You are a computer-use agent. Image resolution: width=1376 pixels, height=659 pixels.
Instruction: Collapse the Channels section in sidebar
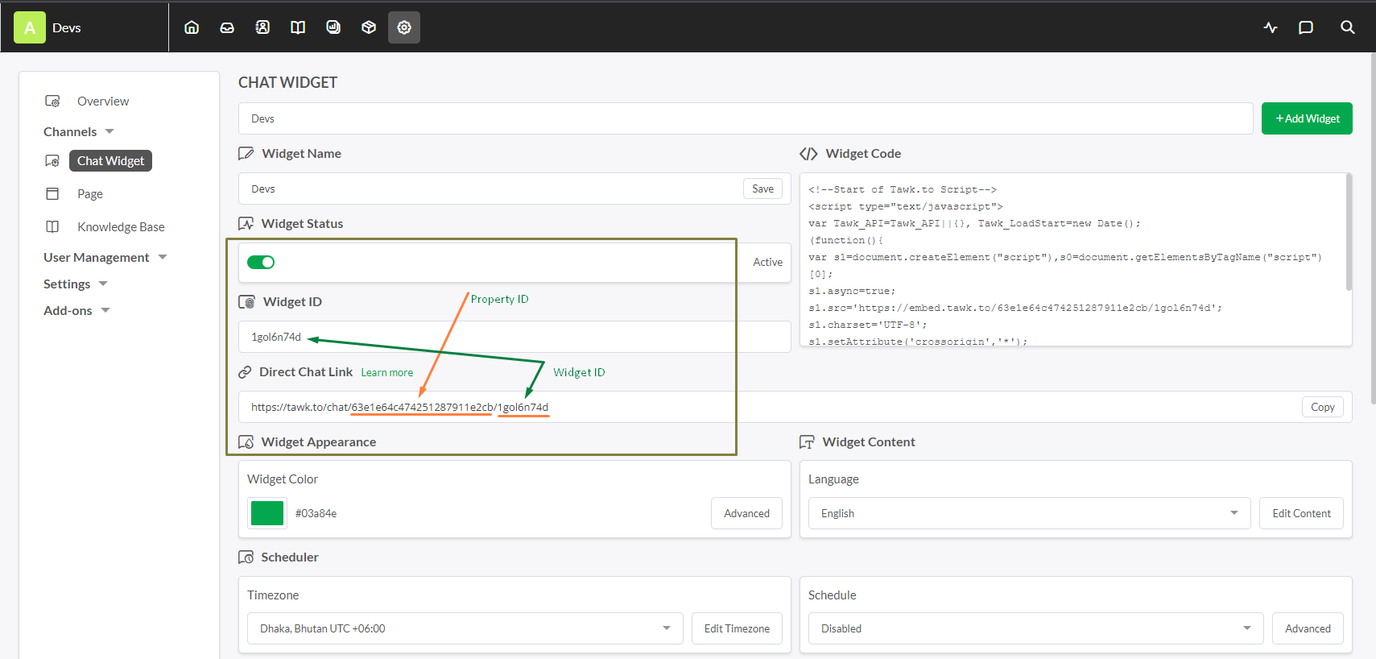point(79,131)
